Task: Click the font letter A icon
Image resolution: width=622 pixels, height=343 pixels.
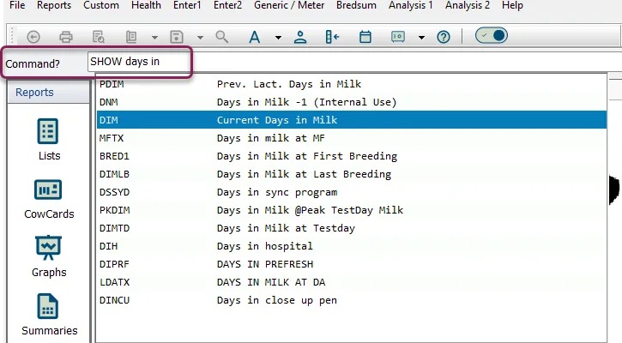Action: pos(254,37)
